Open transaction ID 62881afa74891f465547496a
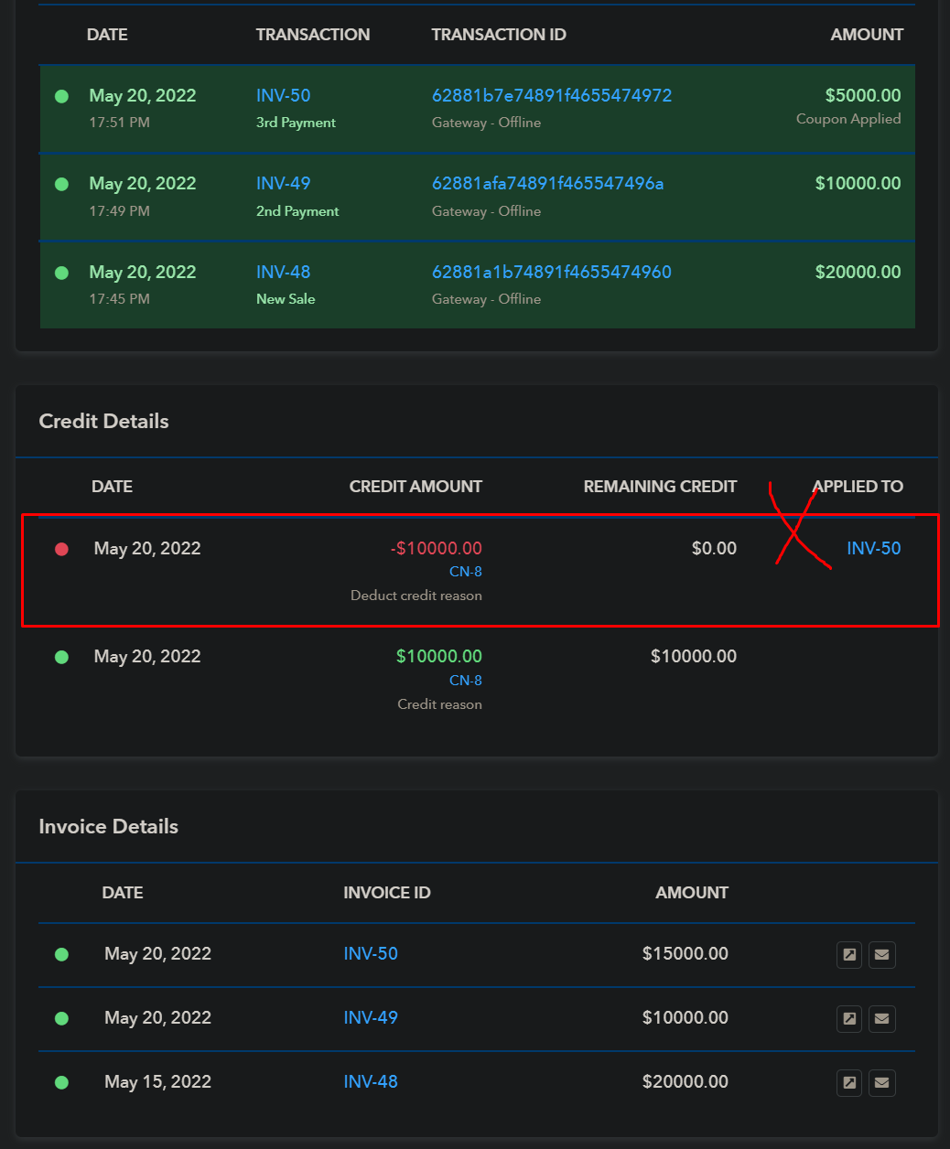The image size is (950, 1149). (x=547, y=183)
